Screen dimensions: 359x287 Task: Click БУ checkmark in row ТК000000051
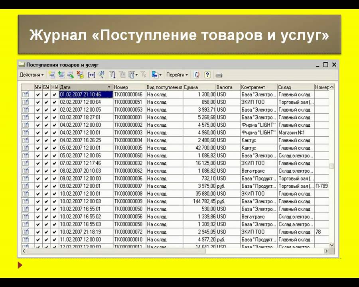pyautogui.click(x=46, y=102)
